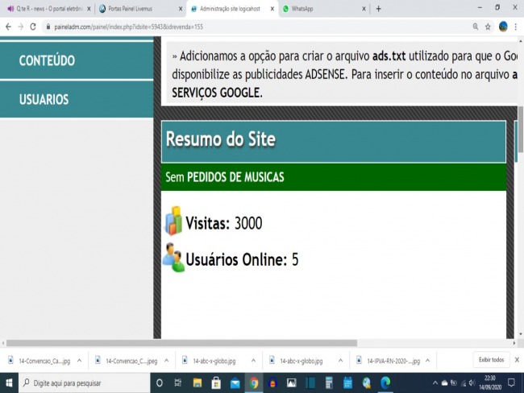
Task: Close the downloads bar
Action: click(x=517, y=360)
